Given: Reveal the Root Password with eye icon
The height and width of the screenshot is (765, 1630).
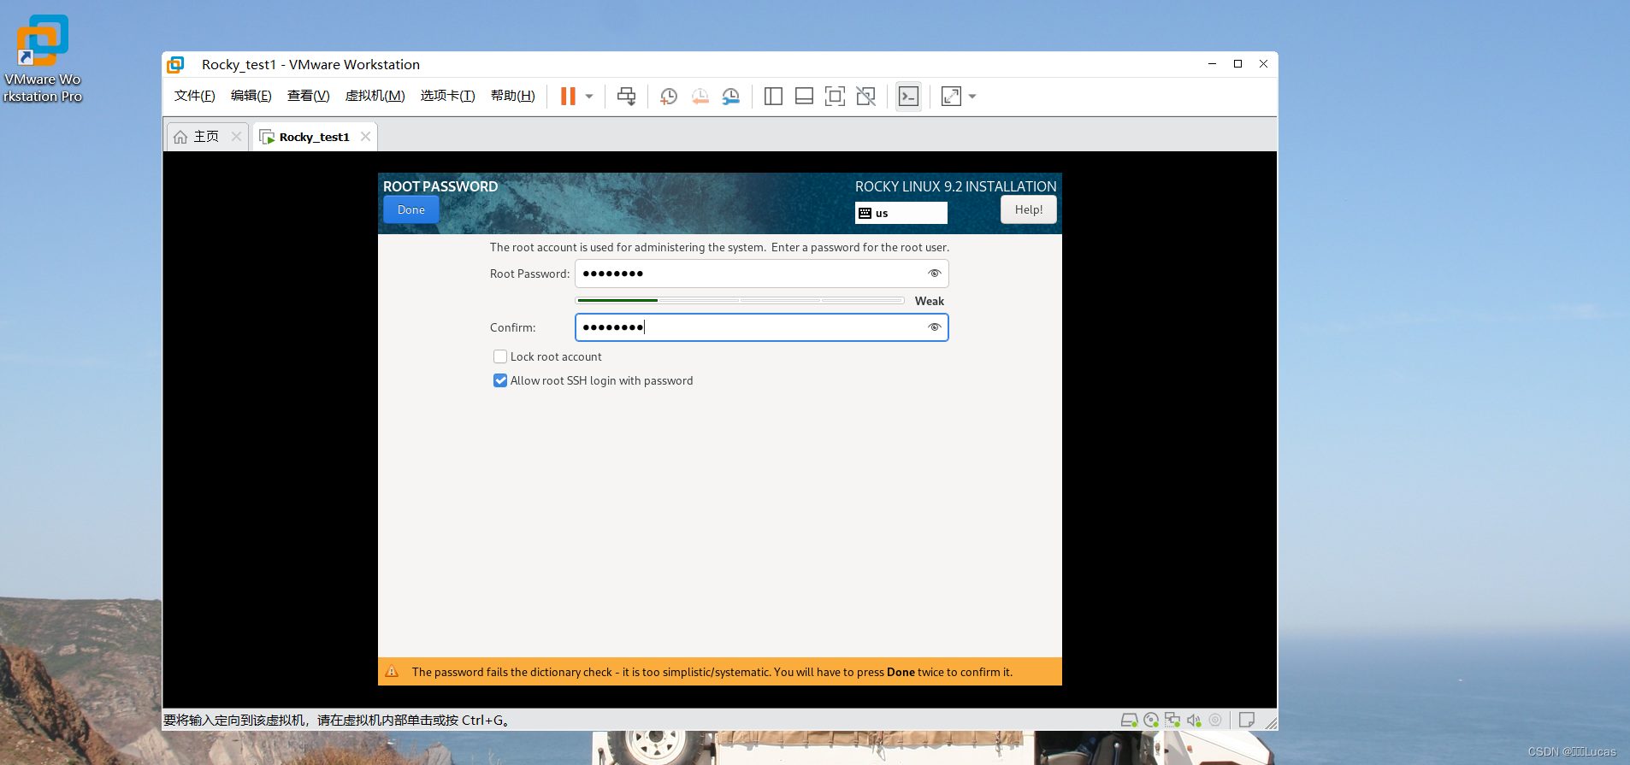Looking at the screenshot, I should 935,274.
